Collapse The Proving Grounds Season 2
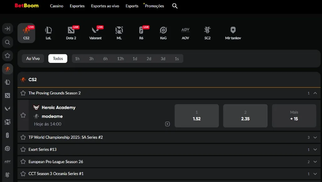The image size is (322, 182). click(315, 93)
